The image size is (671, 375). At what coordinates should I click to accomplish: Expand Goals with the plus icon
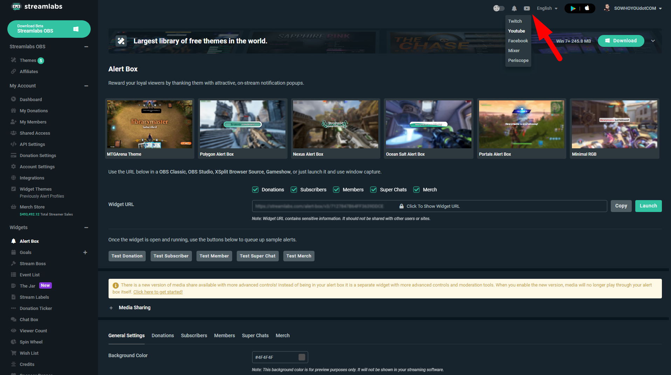coord(85,252)
